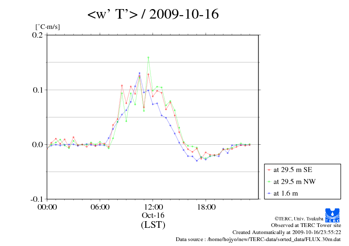Viewport: 349px width, 246px height.
Task: Click the x-axis label '06:00'
Action: point(100,207)
